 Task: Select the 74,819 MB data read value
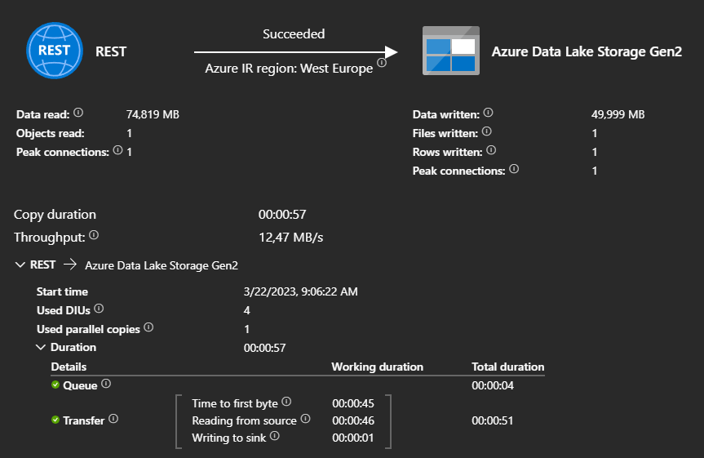153,114
